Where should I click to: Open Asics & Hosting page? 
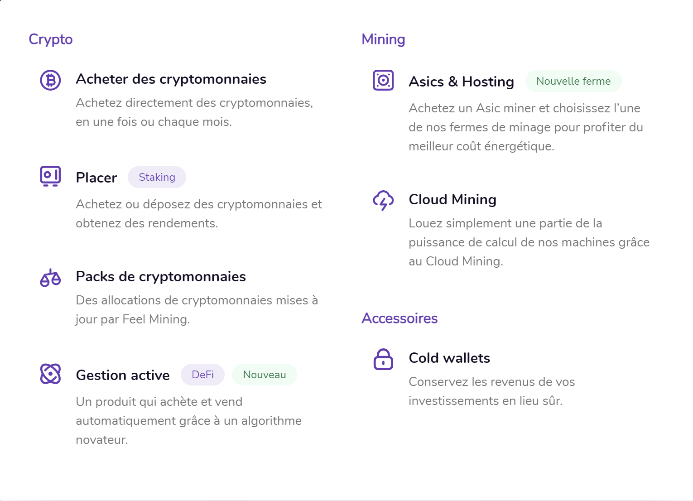(461, 82)
